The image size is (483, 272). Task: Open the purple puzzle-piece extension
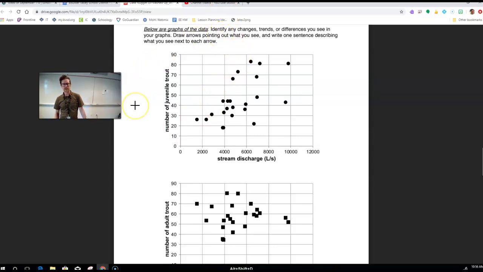(412, 12)
